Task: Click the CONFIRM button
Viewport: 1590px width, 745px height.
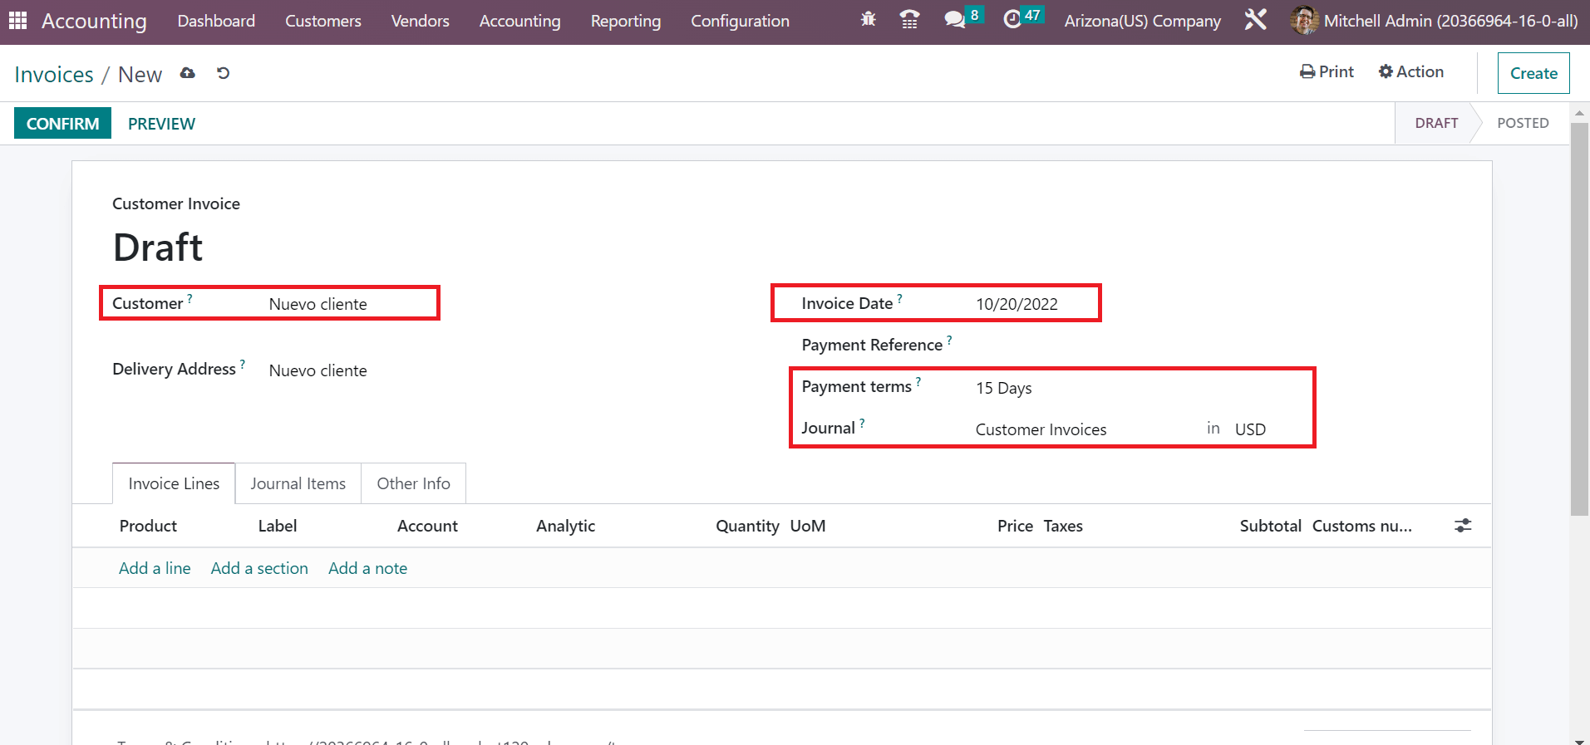Action: pyautogui.click(x=62, y=123)
